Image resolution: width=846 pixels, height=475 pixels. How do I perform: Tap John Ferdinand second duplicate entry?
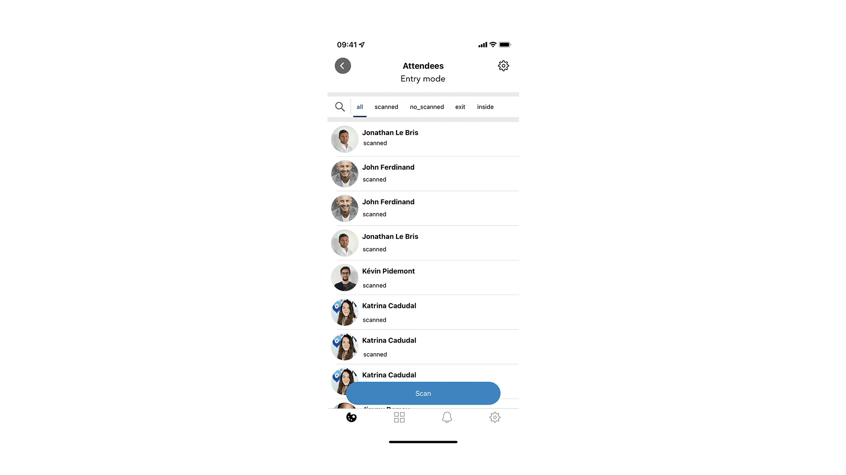pyautogui.click(x=423, y=208)
